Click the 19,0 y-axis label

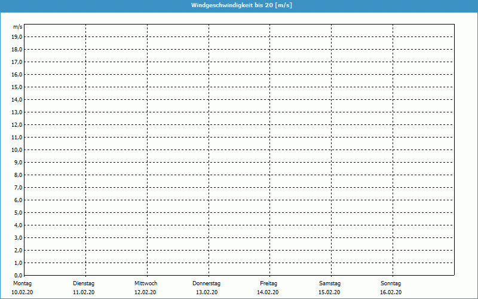coord(17,36)
